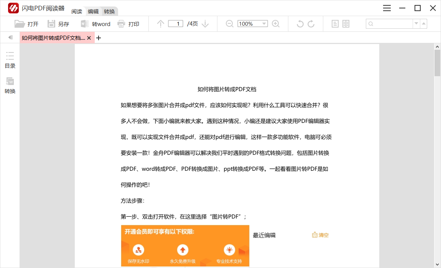
Task: Zoom out with the minus magnifier
Action: click(x=229, y=24)
